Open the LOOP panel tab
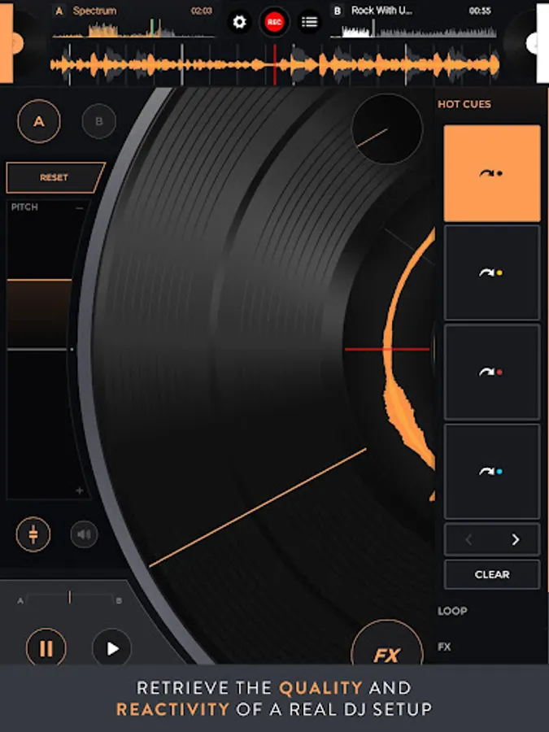Image resolution: width=549 pixels, height=732 pixels. click(x=452, y=611)
